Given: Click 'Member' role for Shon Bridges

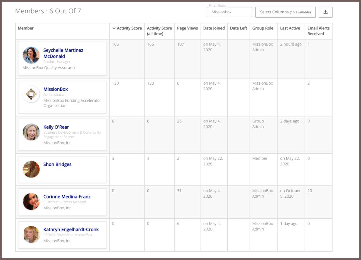Looking at the screenshot, I should click(x=260, y=158).
